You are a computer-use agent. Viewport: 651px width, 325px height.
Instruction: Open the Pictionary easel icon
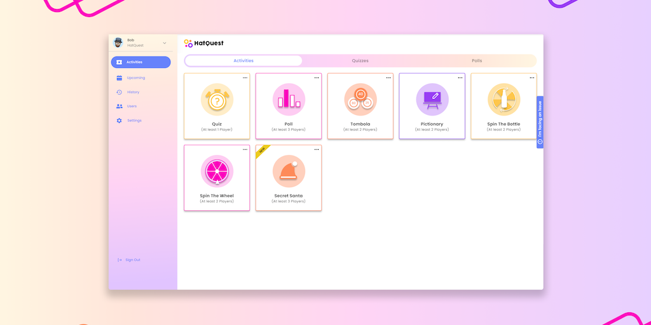(x=432, y=100)
